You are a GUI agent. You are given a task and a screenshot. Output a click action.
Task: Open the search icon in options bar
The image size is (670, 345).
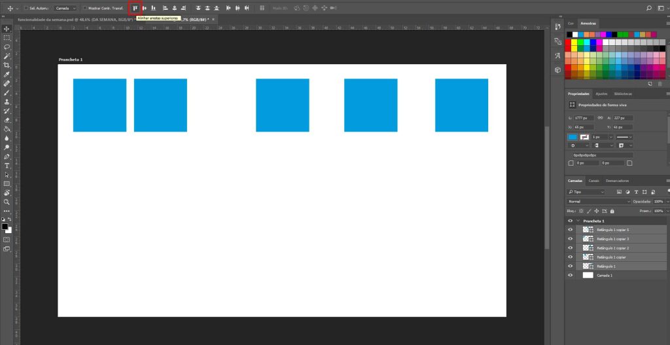point(649,8)
